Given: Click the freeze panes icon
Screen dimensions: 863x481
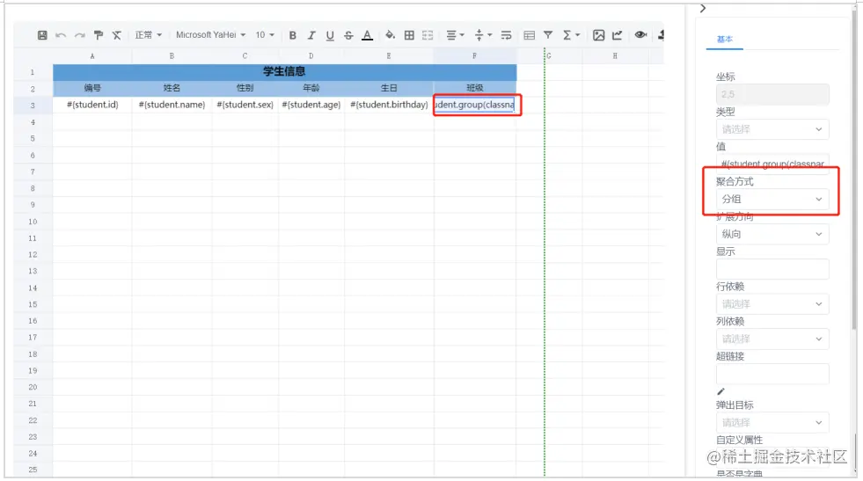Looking at the screenshot, I should [530, 35].
